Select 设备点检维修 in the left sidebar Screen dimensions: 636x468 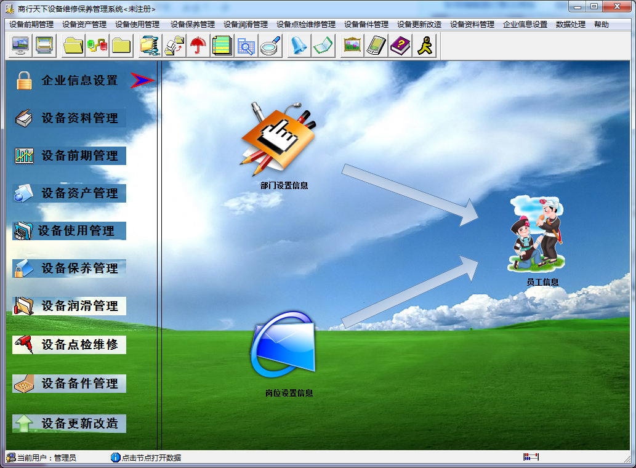point(69,345)
